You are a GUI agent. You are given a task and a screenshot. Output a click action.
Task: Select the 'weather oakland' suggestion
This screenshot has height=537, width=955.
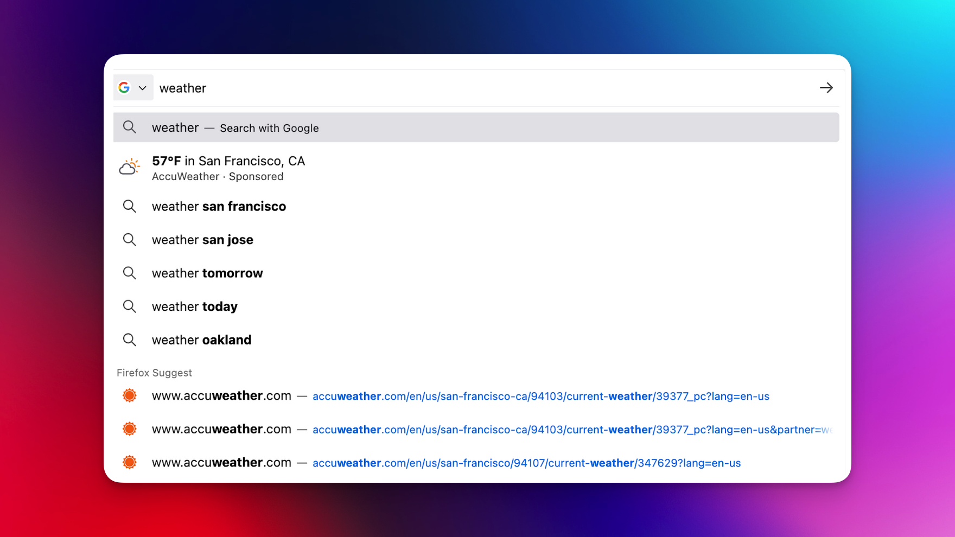(201, 340)
